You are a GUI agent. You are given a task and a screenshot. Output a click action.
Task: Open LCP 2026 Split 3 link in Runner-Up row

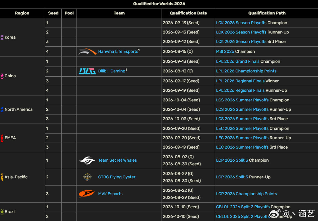tap(232, 177)
